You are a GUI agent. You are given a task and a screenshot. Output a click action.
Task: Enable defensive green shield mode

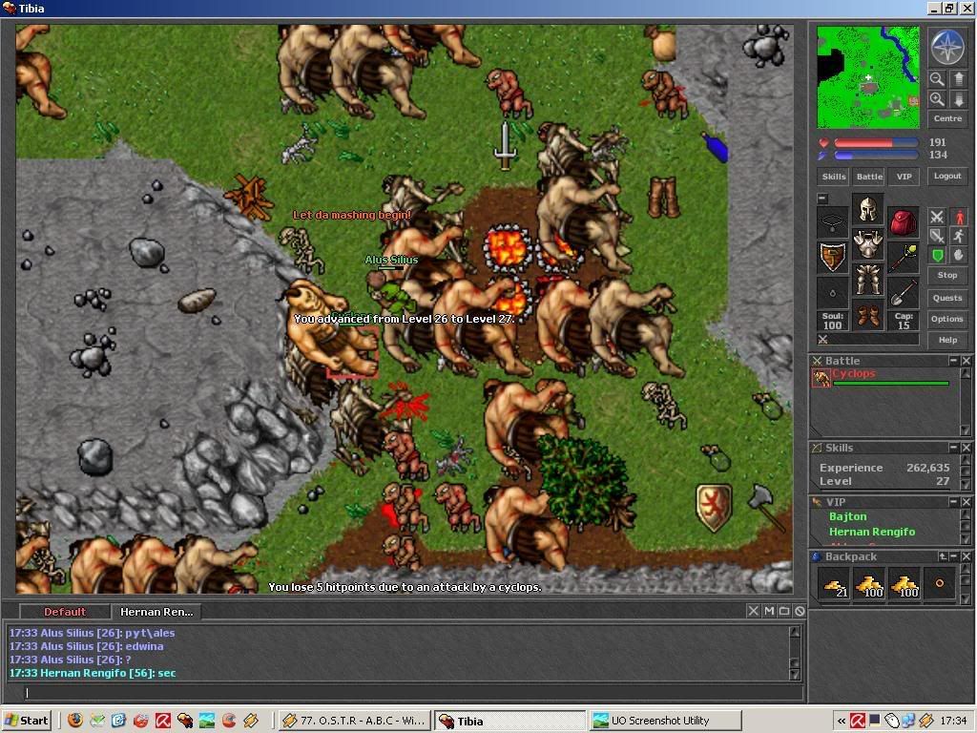click(x=937, y=254)
